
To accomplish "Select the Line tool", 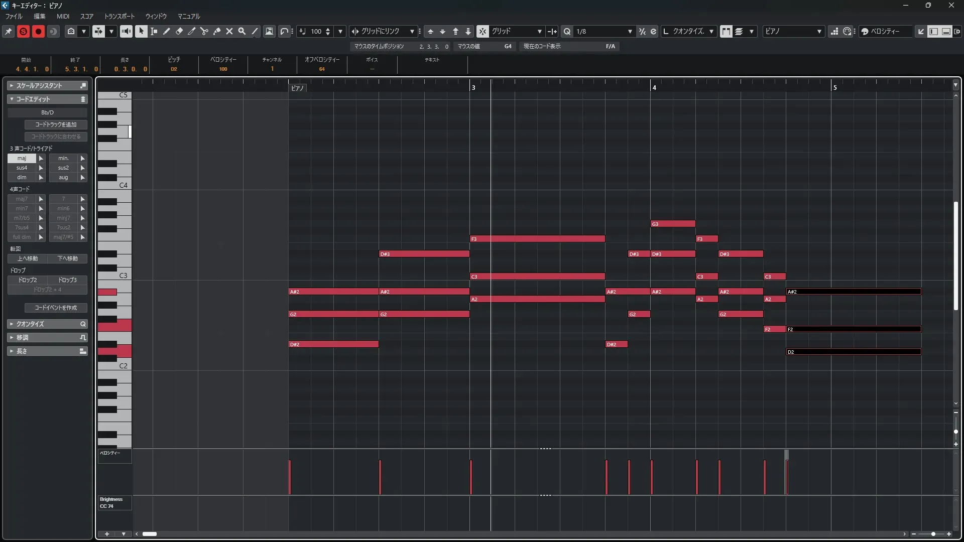I will pos(255,31).
